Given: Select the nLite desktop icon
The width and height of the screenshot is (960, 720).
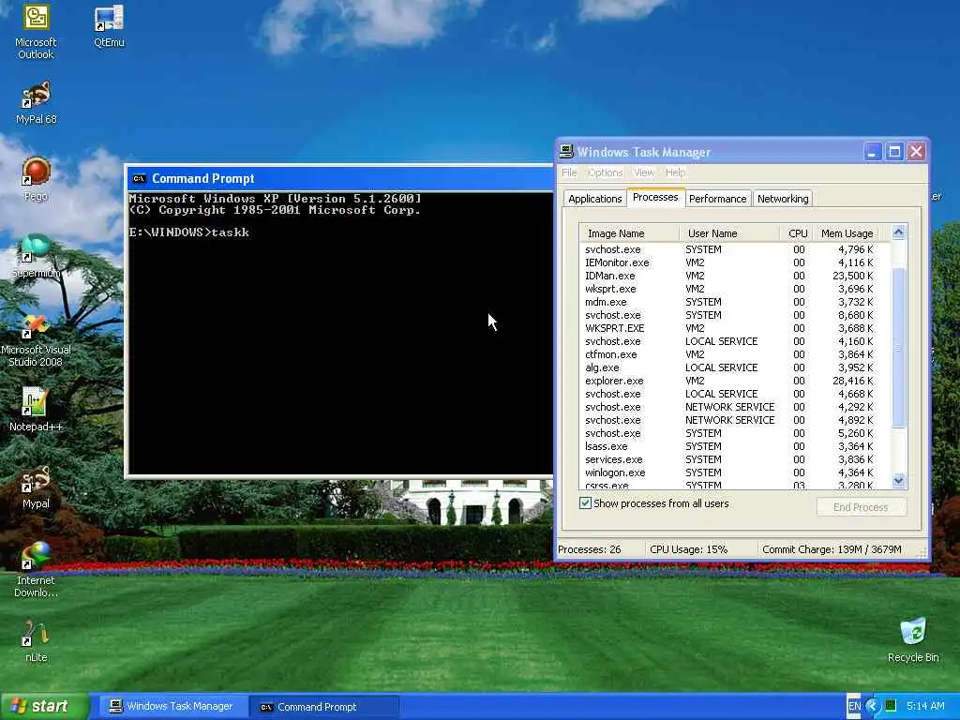Looking at the screenshot, I should (x=36, y=641).
